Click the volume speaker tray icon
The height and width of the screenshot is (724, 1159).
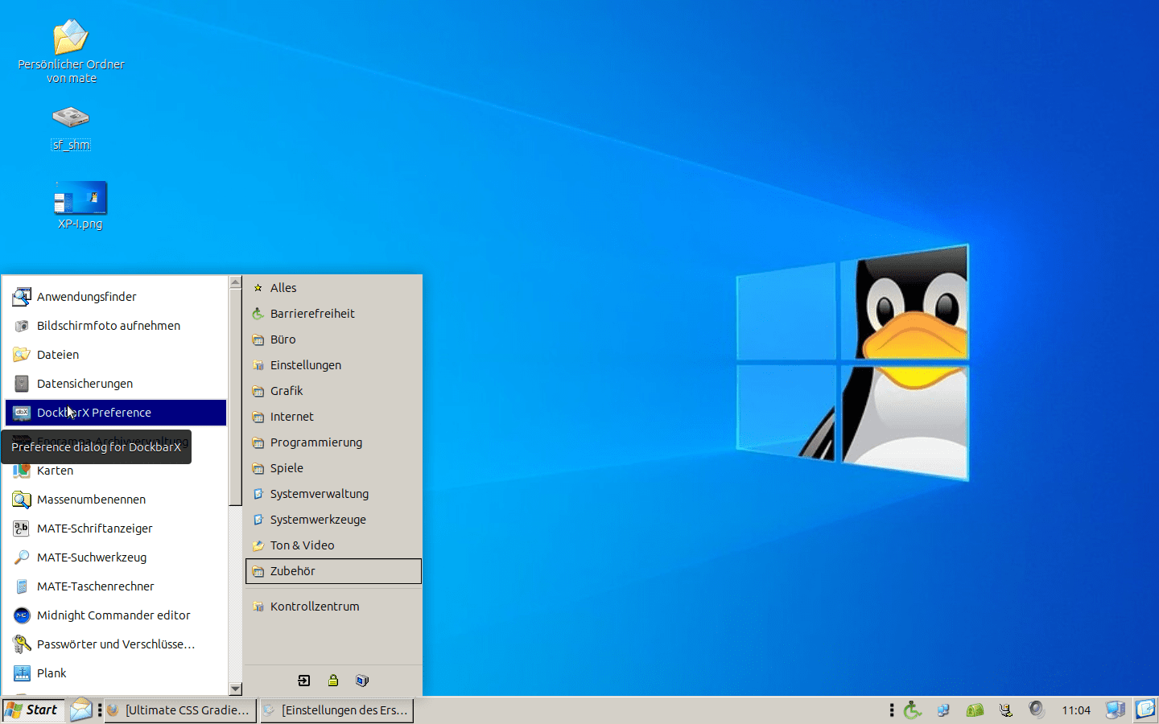tap(1037, 710)
